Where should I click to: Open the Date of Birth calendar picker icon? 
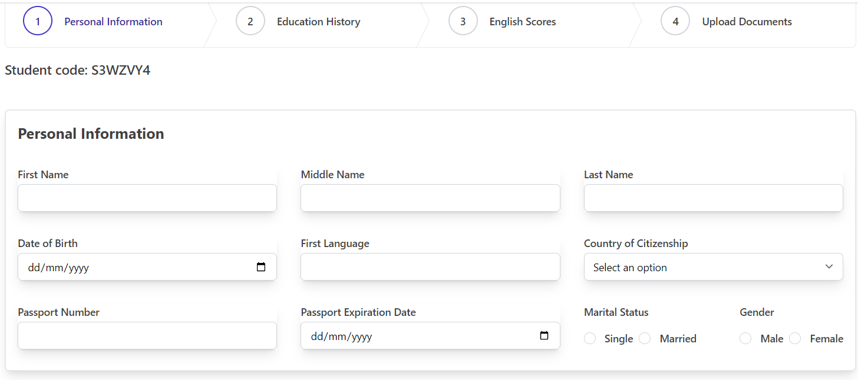pos(261,267)
